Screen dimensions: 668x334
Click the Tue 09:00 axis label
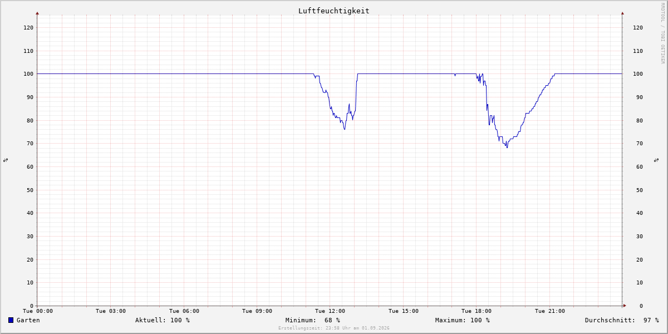pos(257,311)
